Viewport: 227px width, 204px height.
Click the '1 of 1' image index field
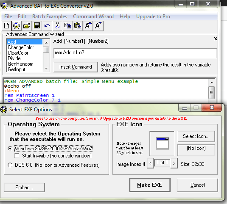(162, 163)
